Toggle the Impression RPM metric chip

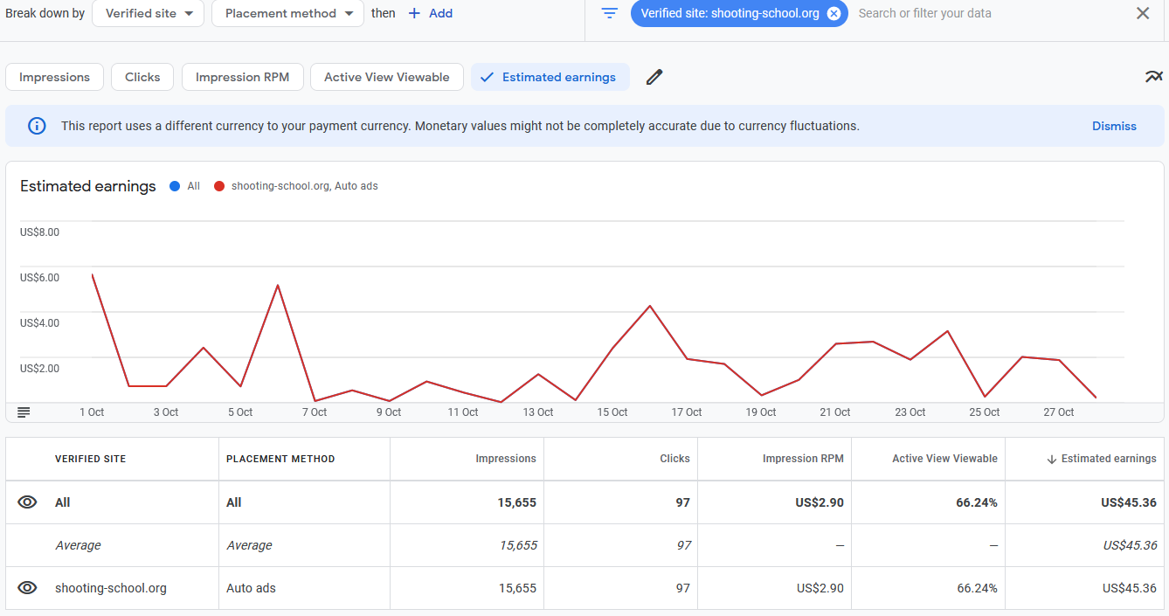click(242, 77)
